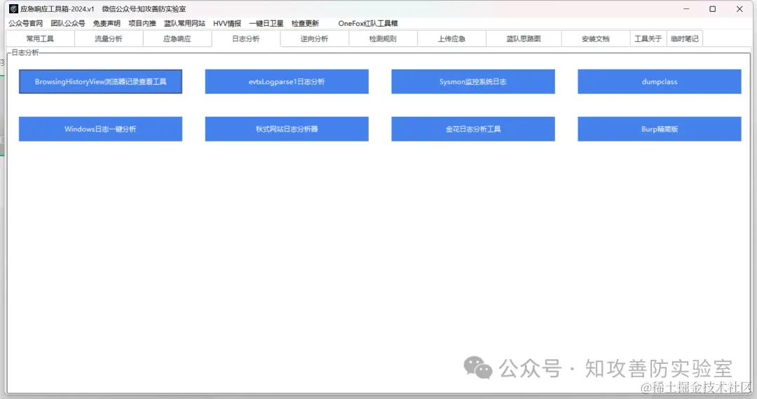Run Windows日志一键分析

click(x=100, y=129)
